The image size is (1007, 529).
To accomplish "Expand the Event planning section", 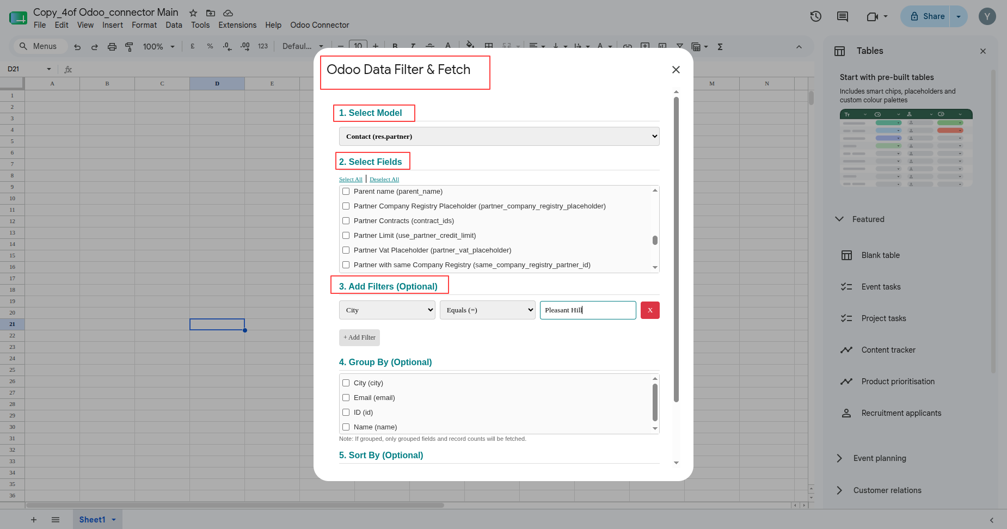I will pos(839,458).
